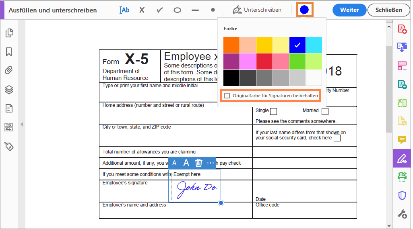413x229 pixels.
Task: Click scrollbar up arrow
Action: click(389, 27)
